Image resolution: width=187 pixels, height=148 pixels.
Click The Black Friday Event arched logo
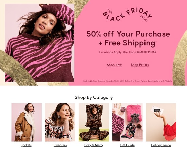pos(127,15)
